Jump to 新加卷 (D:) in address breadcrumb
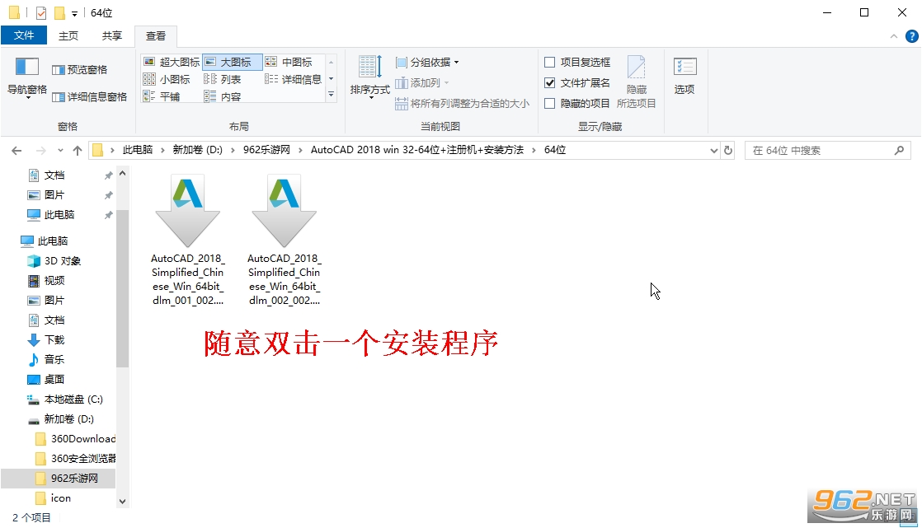 tap(198, 150)
